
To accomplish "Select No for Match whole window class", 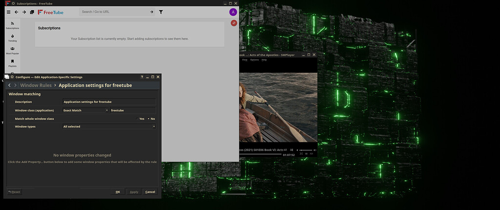I will [151, 119].
